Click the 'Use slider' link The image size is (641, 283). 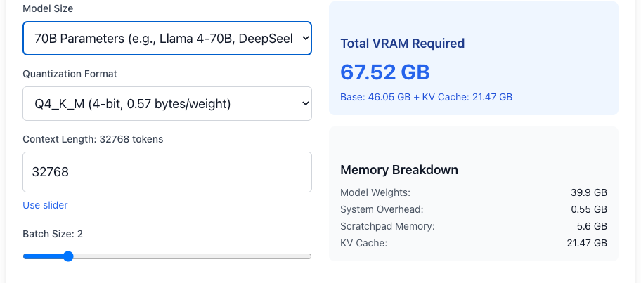(45, 205)
